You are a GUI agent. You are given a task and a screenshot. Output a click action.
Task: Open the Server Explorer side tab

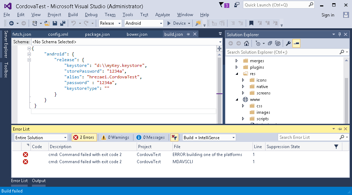coord(6,44)
